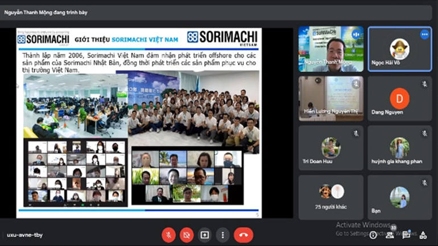438x246 pixels.
Task: Turn on the camera from the call bar
Action: 187,235
